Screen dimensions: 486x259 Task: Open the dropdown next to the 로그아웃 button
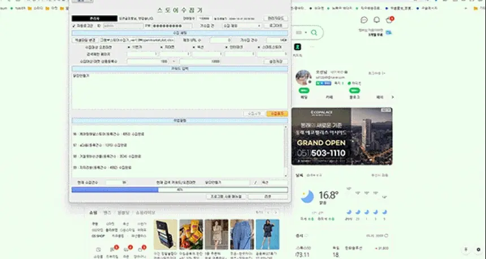242,26
